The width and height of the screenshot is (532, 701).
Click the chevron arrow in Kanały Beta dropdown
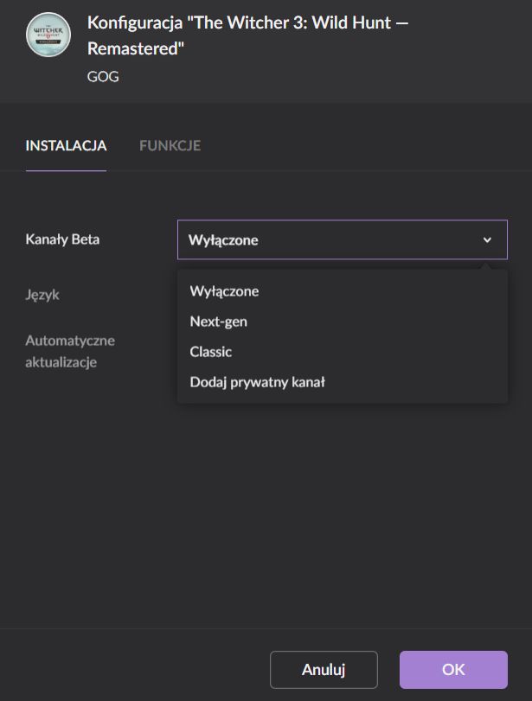coord(487,240)
